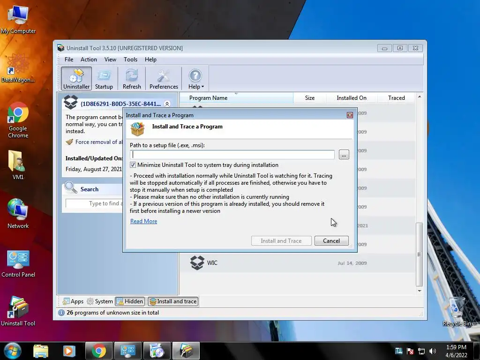The image size is (480, 360).
Task: Click the program list vertical scrollbar thumb
Action: point(420,255)
